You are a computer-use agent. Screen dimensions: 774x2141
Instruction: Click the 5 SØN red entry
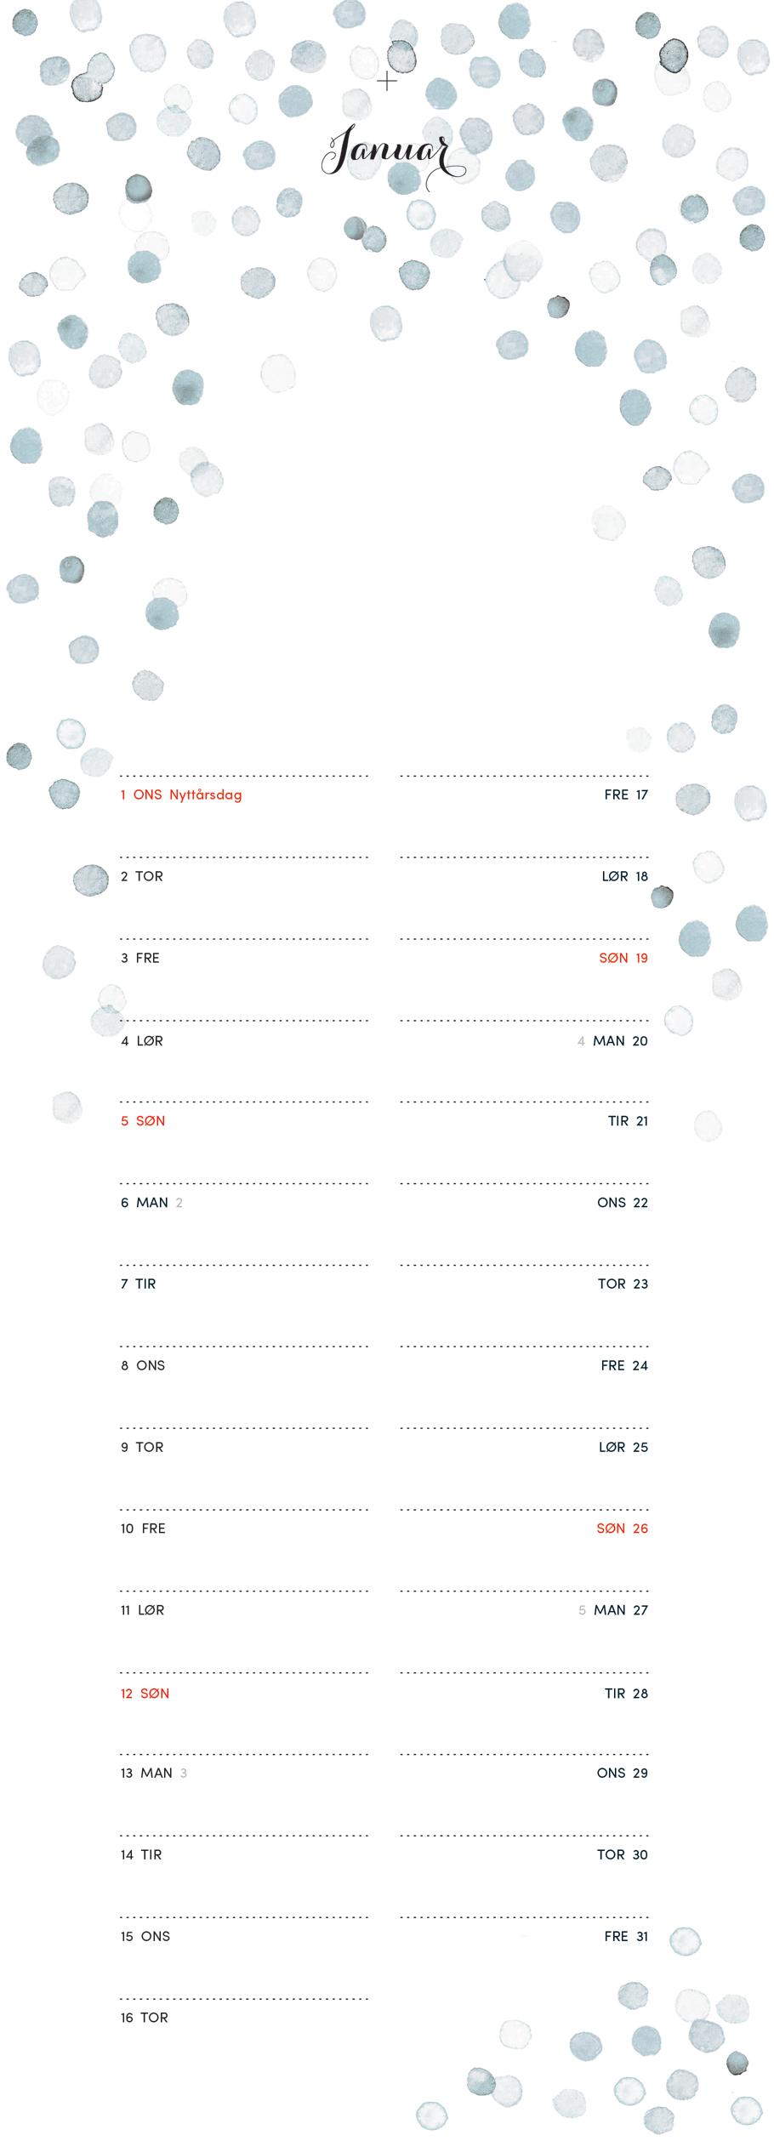tap(143, 1121)
